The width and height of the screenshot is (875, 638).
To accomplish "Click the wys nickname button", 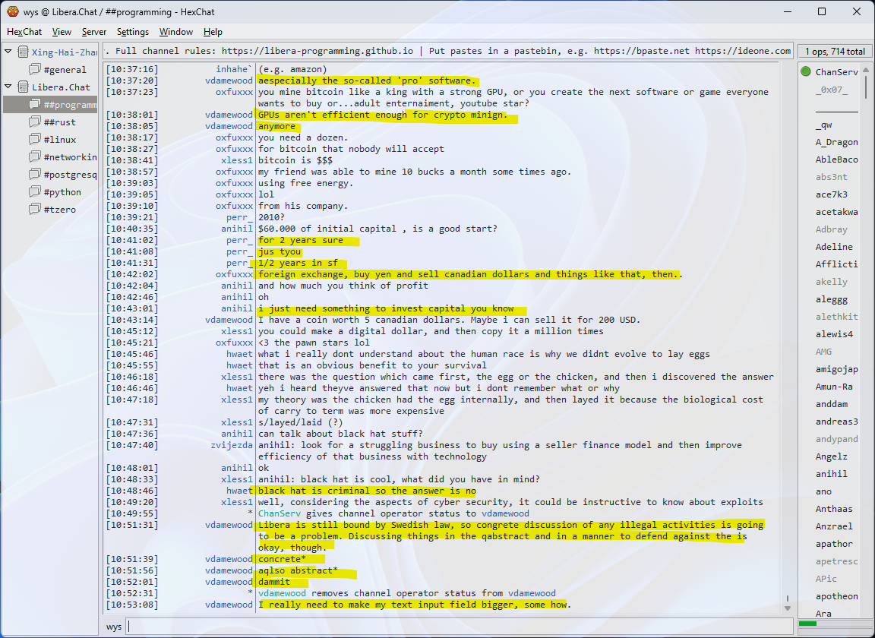I will click(x=114, y=627).
